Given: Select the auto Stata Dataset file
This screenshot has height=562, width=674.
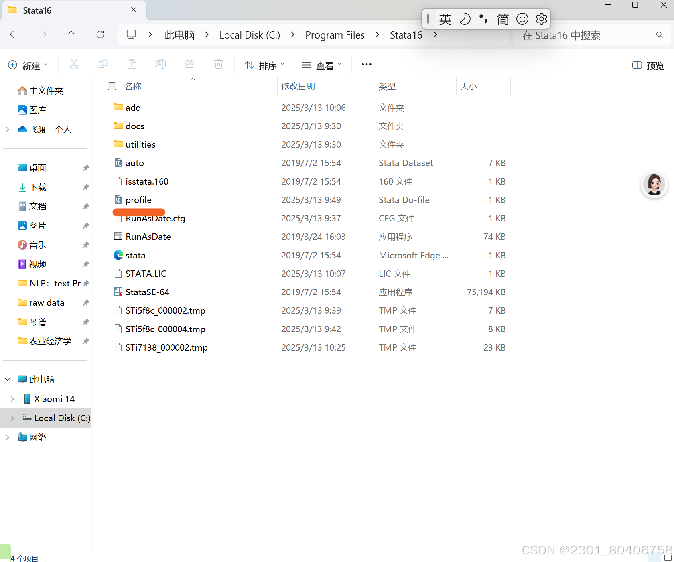Looking at the screenshot, I should click(129, 163).
